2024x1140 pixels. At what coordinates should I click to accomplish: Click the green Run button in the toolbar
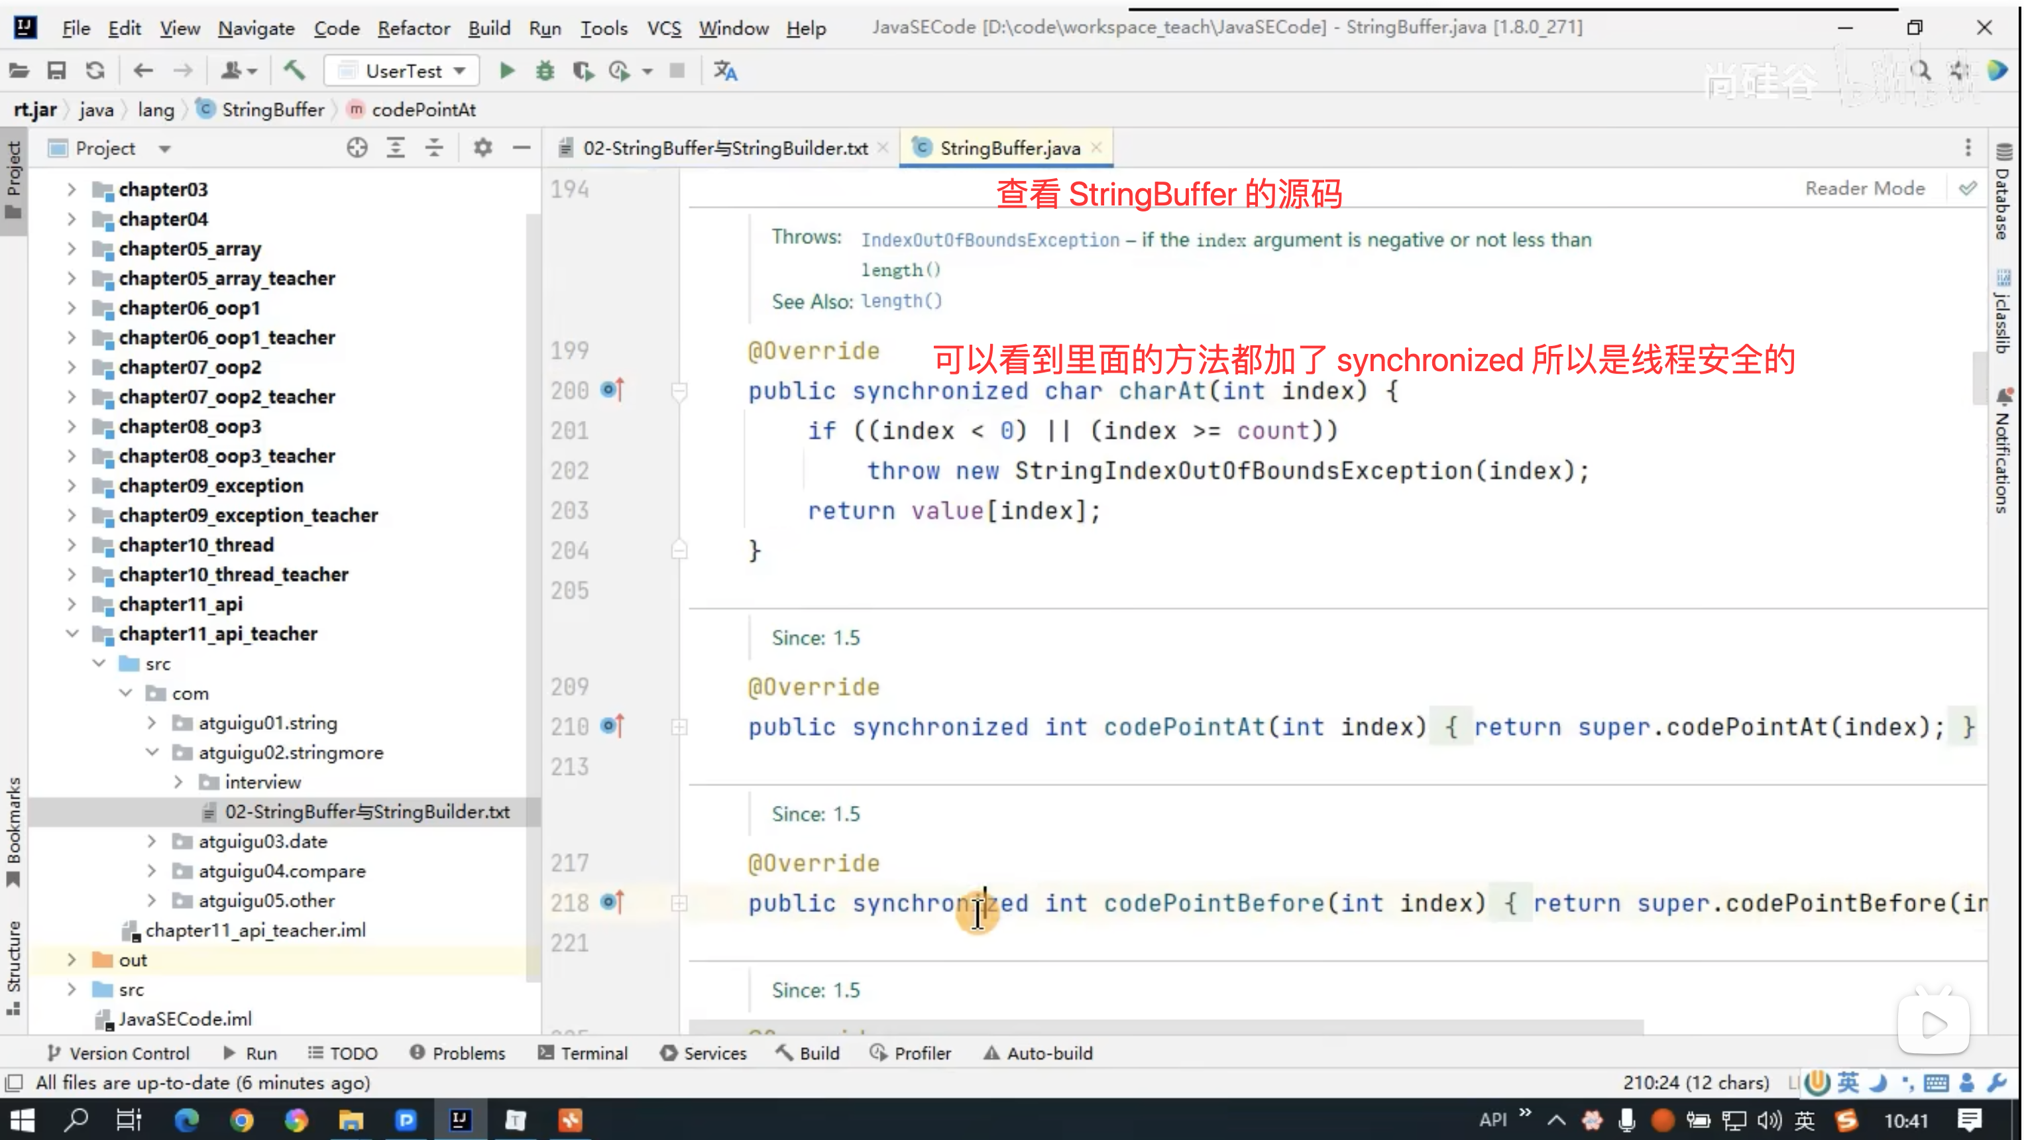click(507, 71)
